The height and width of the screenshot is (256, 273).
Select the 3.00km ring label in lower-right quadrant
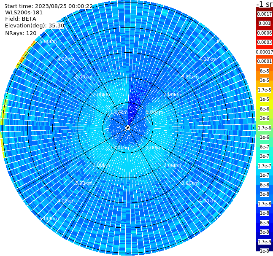(190, 183)
